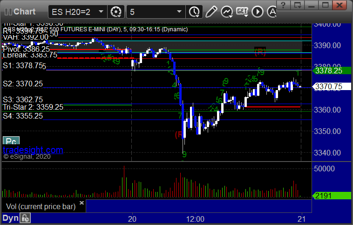This screenshot has height=225, width=353.
Task: Select the VAH: 3392.00 label
Action: point(26,37)
